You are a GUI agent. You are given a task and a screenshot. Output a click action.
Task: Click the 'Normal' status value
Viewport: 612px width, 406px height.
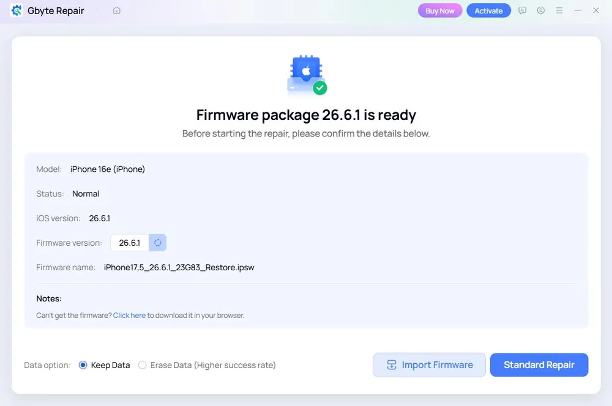click(x=86, y=194)
